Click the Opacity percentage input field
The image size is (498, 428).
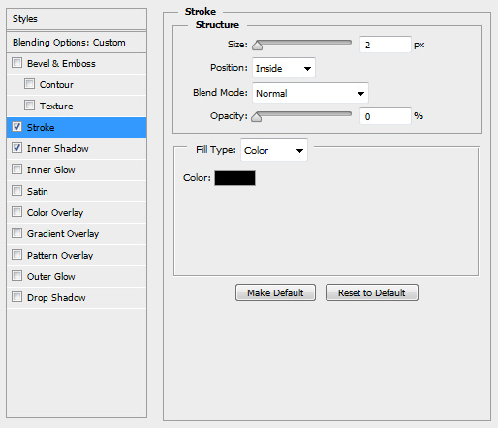point(386,116)
